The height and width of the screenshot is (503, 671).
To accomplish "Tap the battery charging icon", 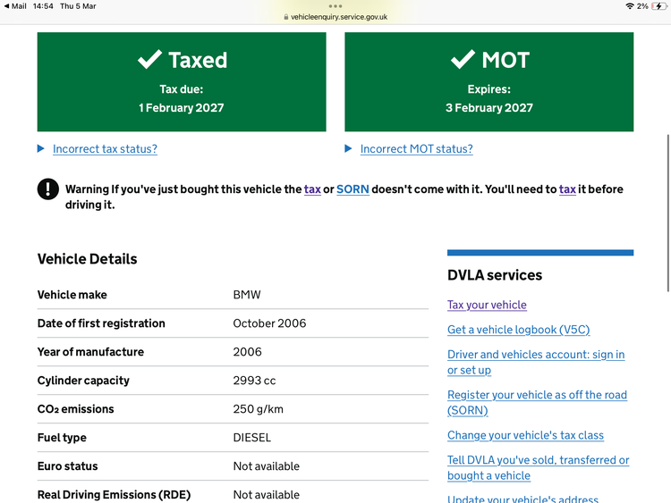I will tap(659, 6).
